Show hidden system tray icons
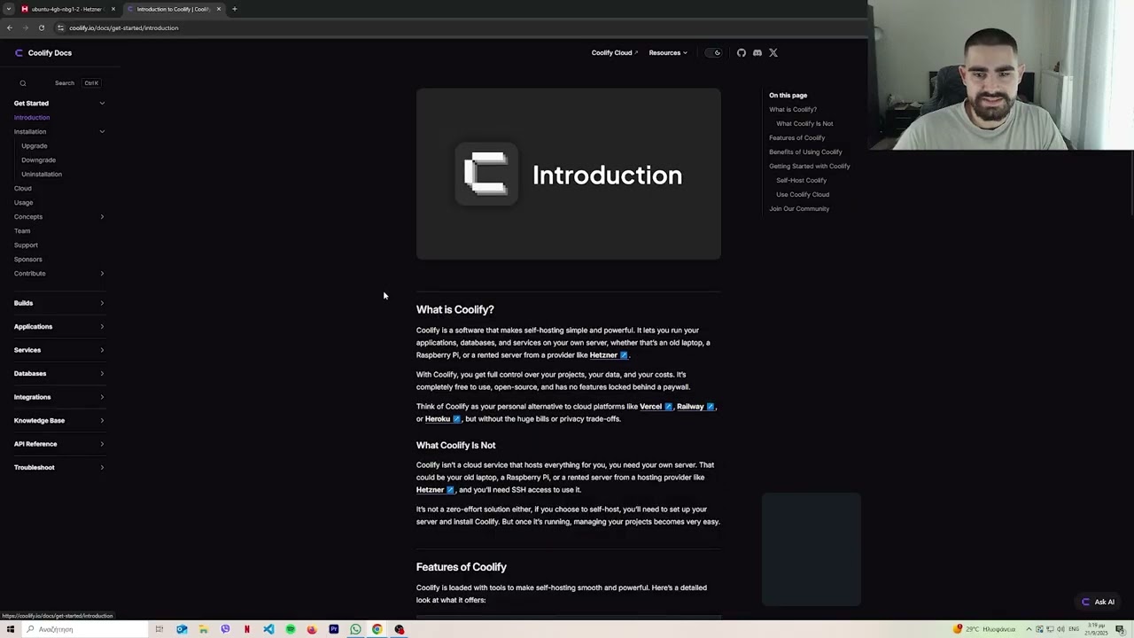1134x638 pixels. coord(1029,629)
